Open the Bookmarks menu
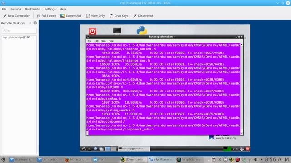The width and height of the screenshot is (291, 163). point(33,9)
